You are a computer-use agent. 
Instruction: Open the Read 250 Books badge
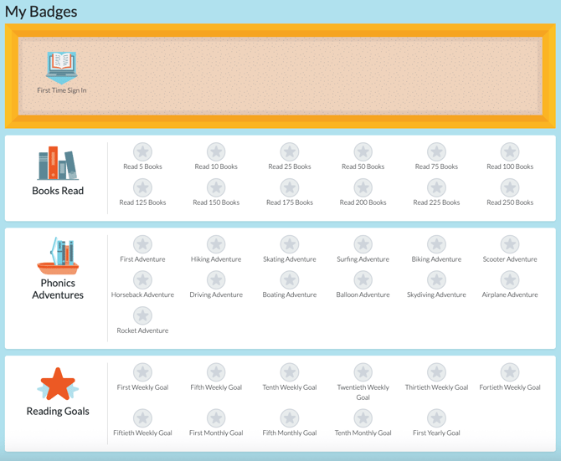tap(510, 188)
